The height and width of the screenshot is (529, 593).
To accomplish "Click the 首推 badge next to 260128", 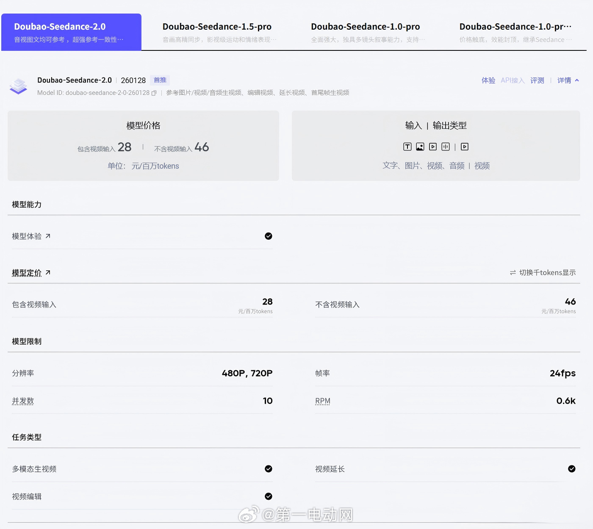I will [160, 80].
